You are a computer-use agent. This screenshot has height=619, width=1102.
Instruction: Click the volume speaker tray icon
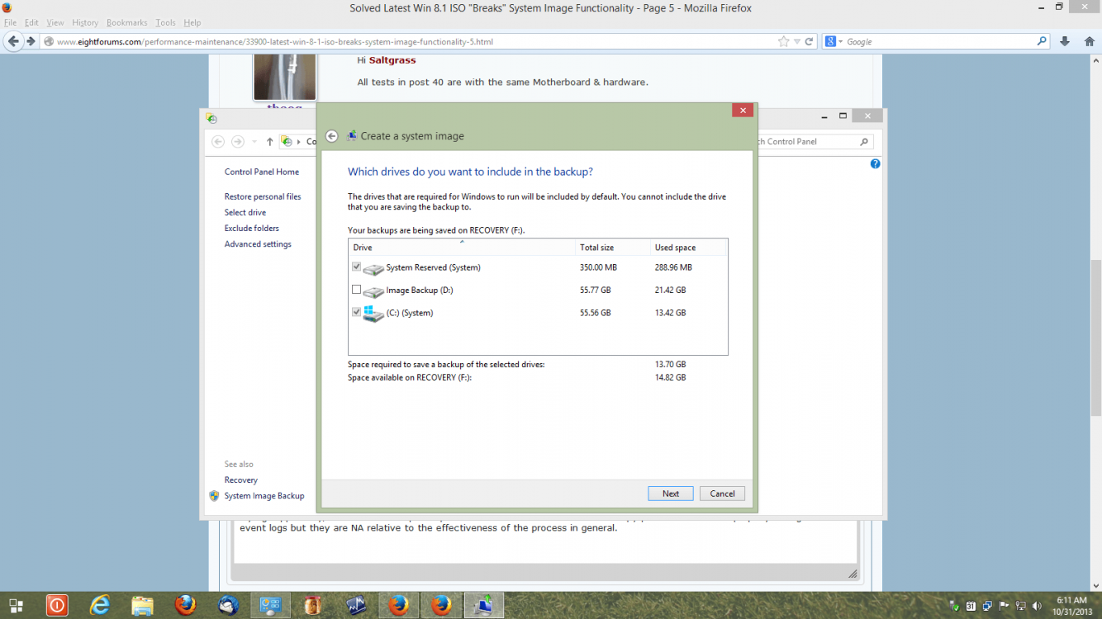(1036, 606)
